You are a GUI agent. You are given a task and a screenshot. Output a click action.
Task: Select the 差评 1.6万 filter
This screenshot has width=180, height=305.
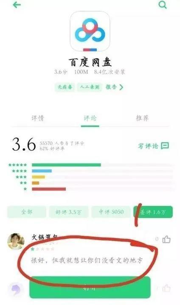pyautogui.click(x=153, y=212)
